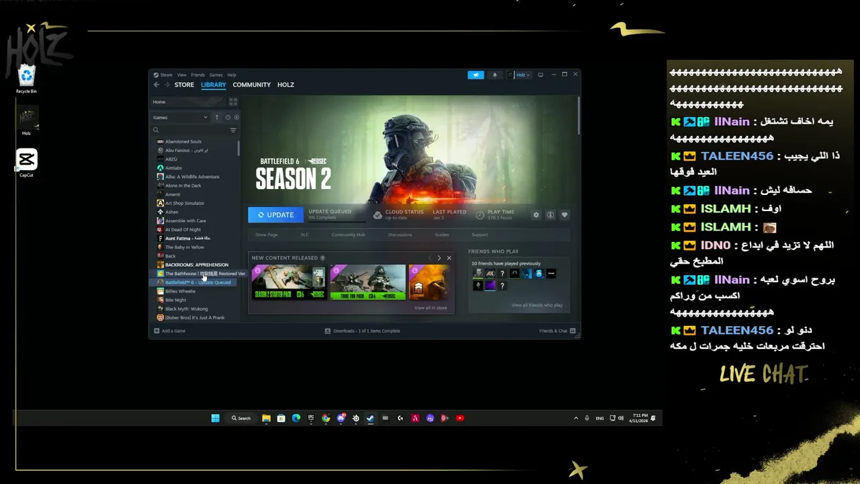This screenshot has width=860, height=484.
Task: Click the blue UPDATE button
Action: pyautogui.click(x=275, y=215)
